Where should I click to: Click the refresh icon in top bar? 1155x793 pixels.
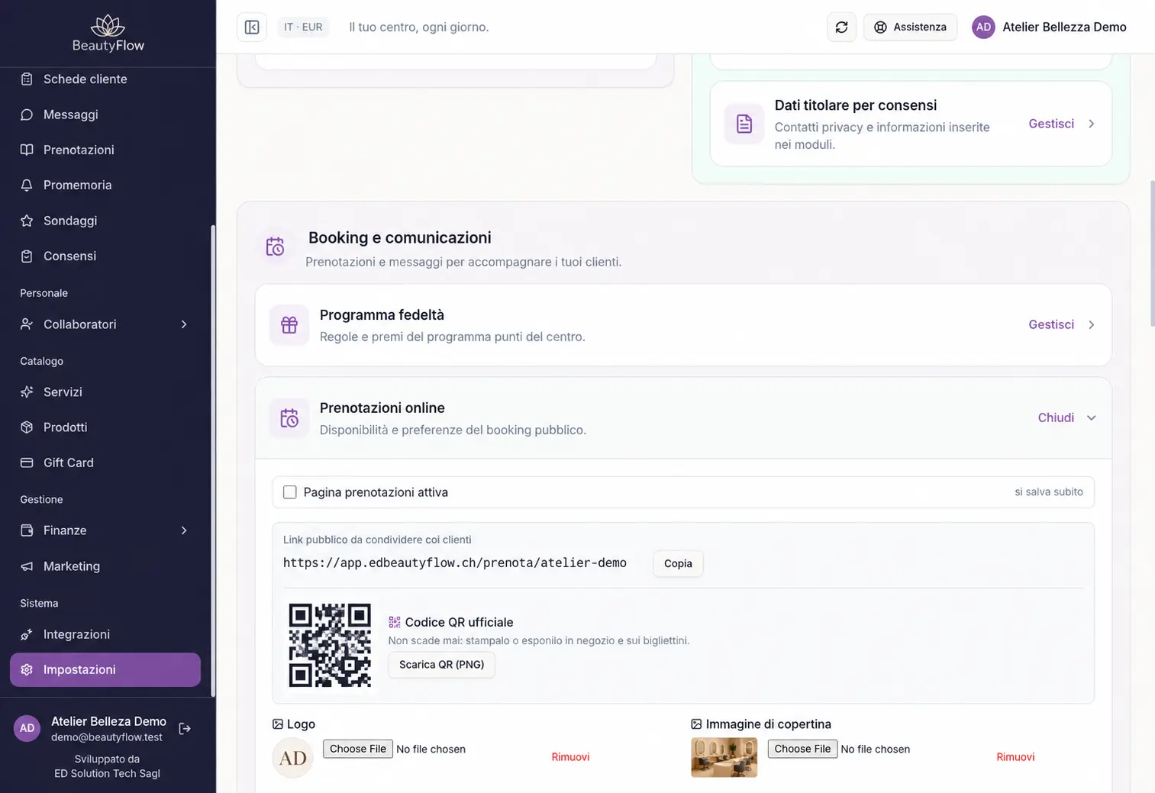(841, 27)
